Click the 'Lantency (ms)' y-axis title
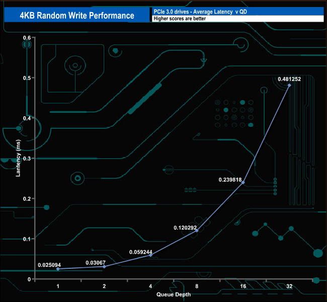This screenshot has height=302, width=327. click(18, 158)
